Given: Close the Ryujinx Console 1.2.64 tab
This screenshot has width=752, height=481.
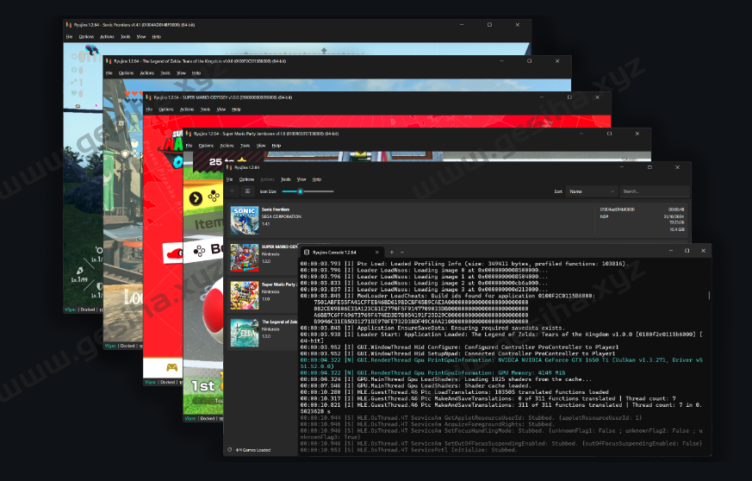Looking at the screenshot, I should tap(377, 252).
